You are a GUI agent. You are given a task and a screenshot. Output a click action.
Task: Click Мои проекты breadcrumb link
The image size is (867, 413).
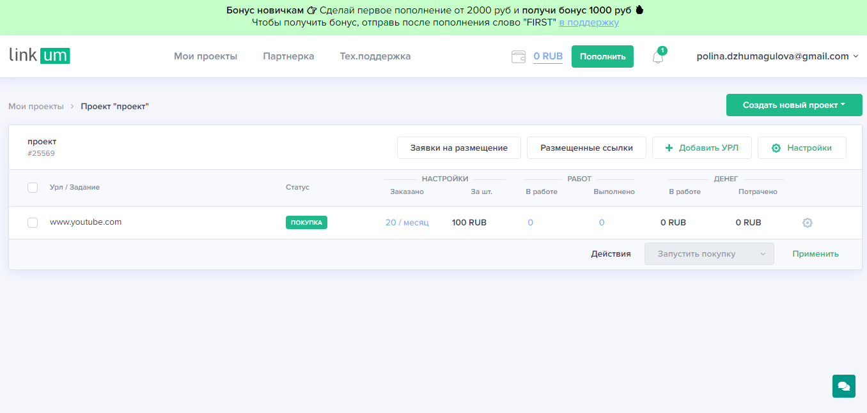pyautogui.click(x=36, y=107)
